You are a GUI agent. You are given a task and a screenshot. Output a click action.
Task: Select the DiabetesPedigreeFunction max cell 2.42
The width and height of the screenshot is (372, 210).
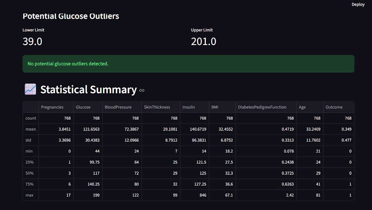[266, 195]
